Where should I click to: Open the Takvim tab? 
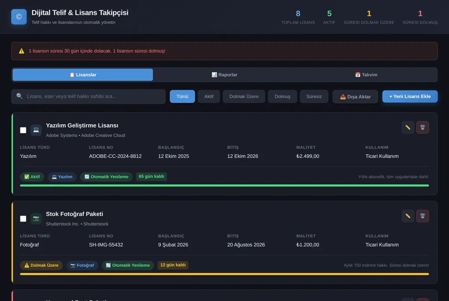[x=366, y=75]
